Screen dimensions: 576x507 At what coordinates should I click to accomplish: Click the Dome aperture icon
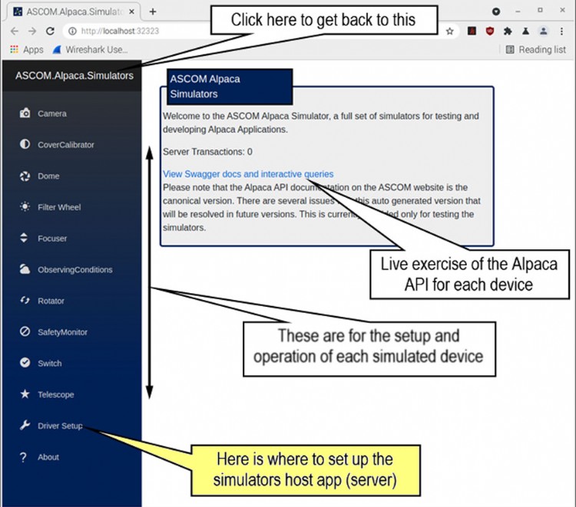[x=25, y=176]
